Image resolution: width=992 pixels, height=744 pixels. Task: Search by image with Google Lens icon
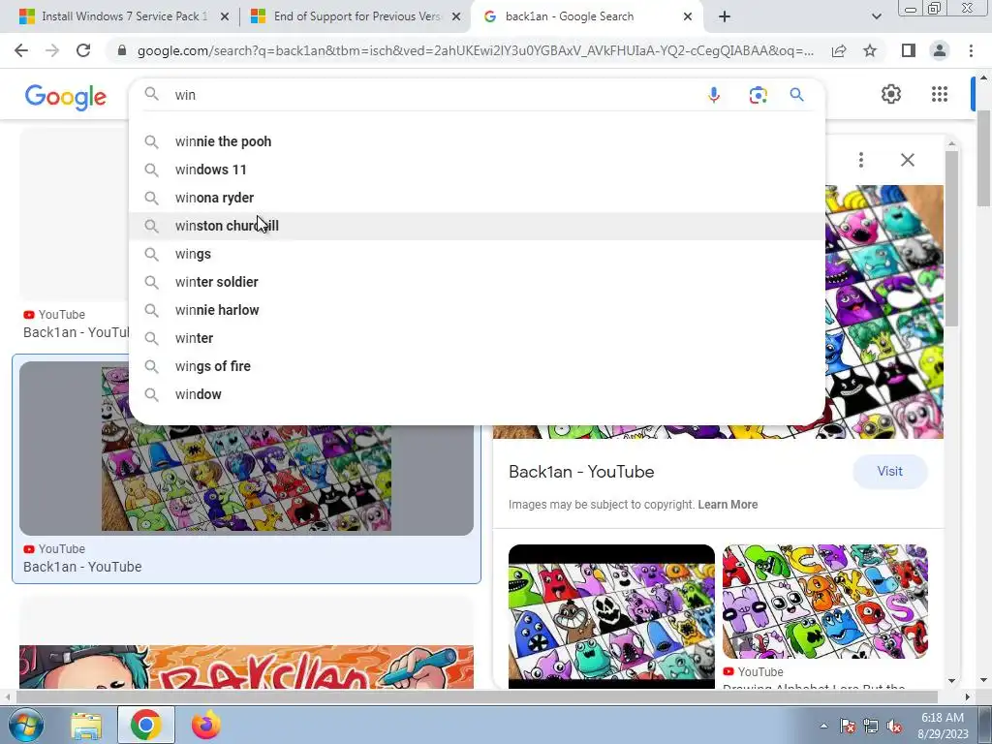tap(758, 95)
